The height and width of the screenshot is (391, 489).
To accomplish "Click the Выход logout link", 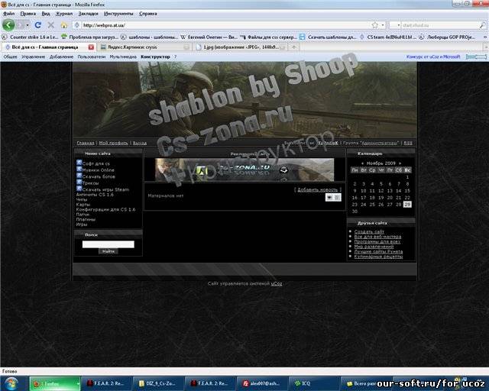I will tap(140, 143).
